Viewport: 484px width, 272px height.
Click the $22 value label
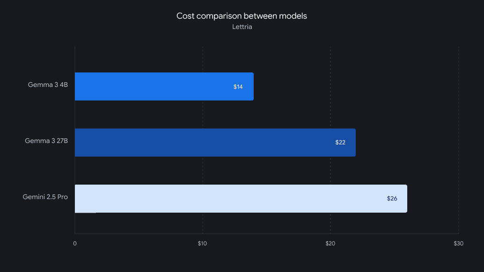tap(340, 143)
